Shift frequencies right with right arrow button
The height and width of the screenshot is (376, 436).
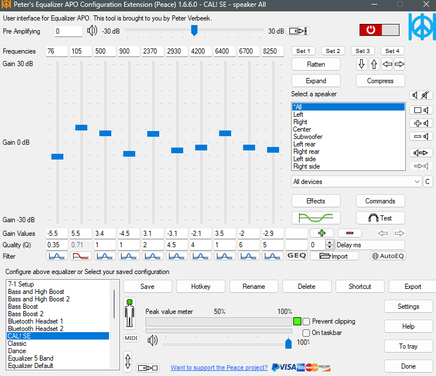(399, 64)
